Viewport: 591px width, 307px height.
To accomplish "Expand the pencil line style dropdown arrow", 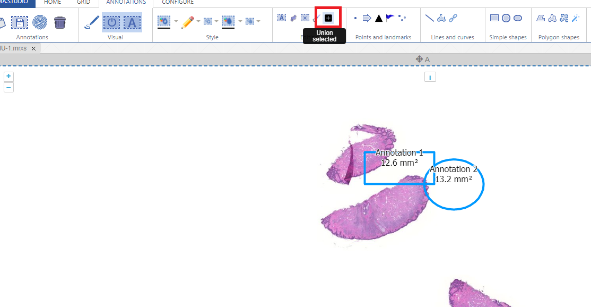I will (x=198, y=22).
